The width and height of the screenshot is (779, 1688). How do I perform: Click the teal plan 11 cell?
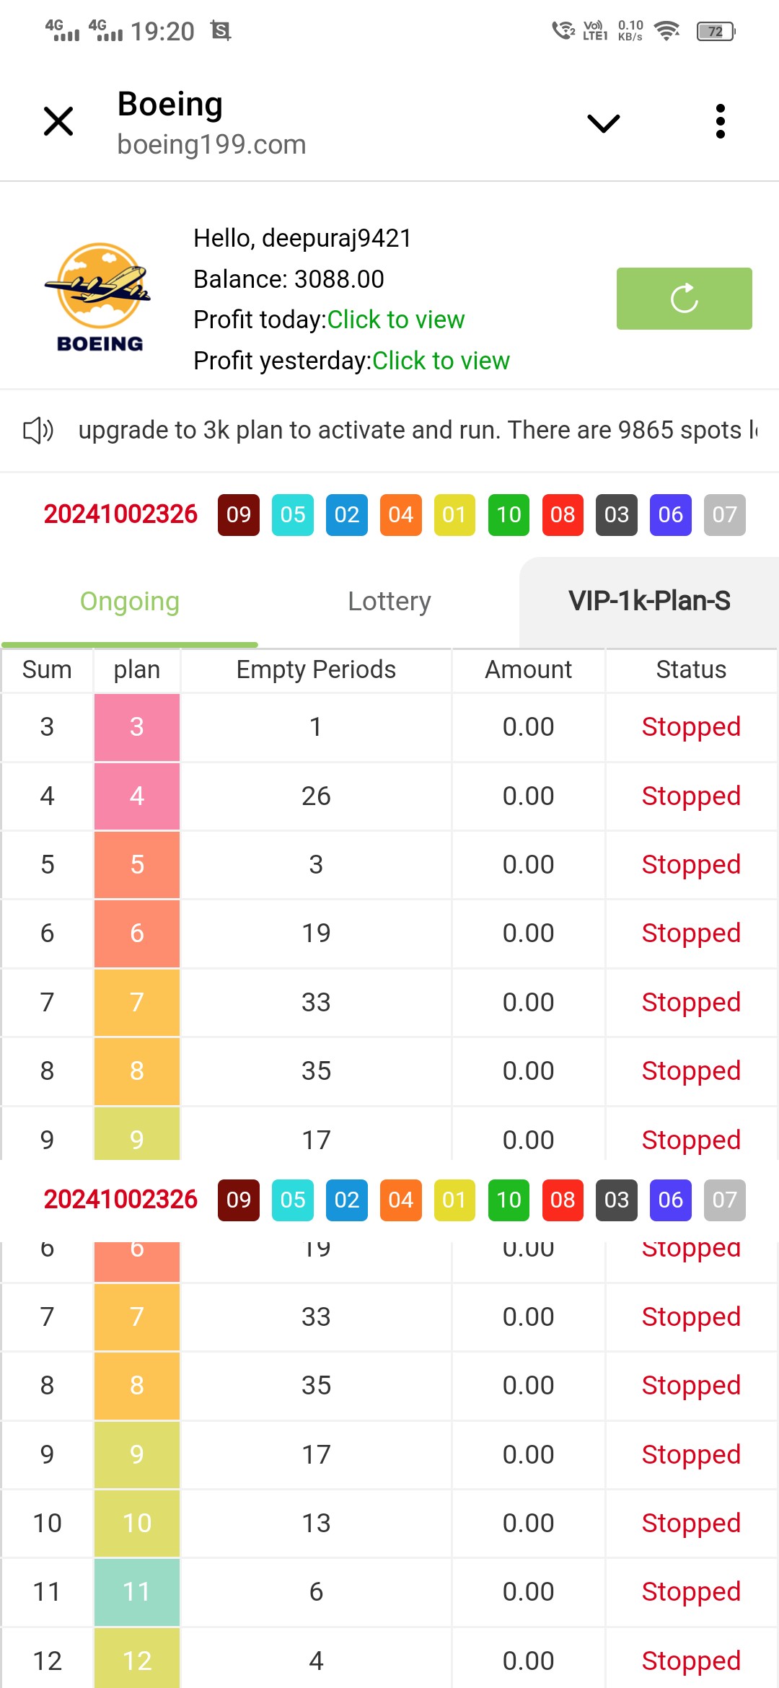click(x=137, y=1592)
